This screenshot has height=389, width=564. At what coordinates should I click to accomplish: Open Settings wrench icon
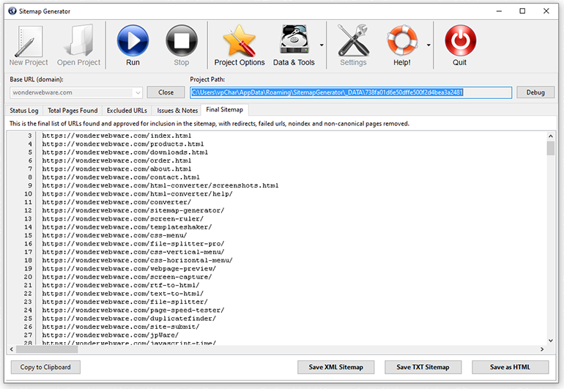353,40
